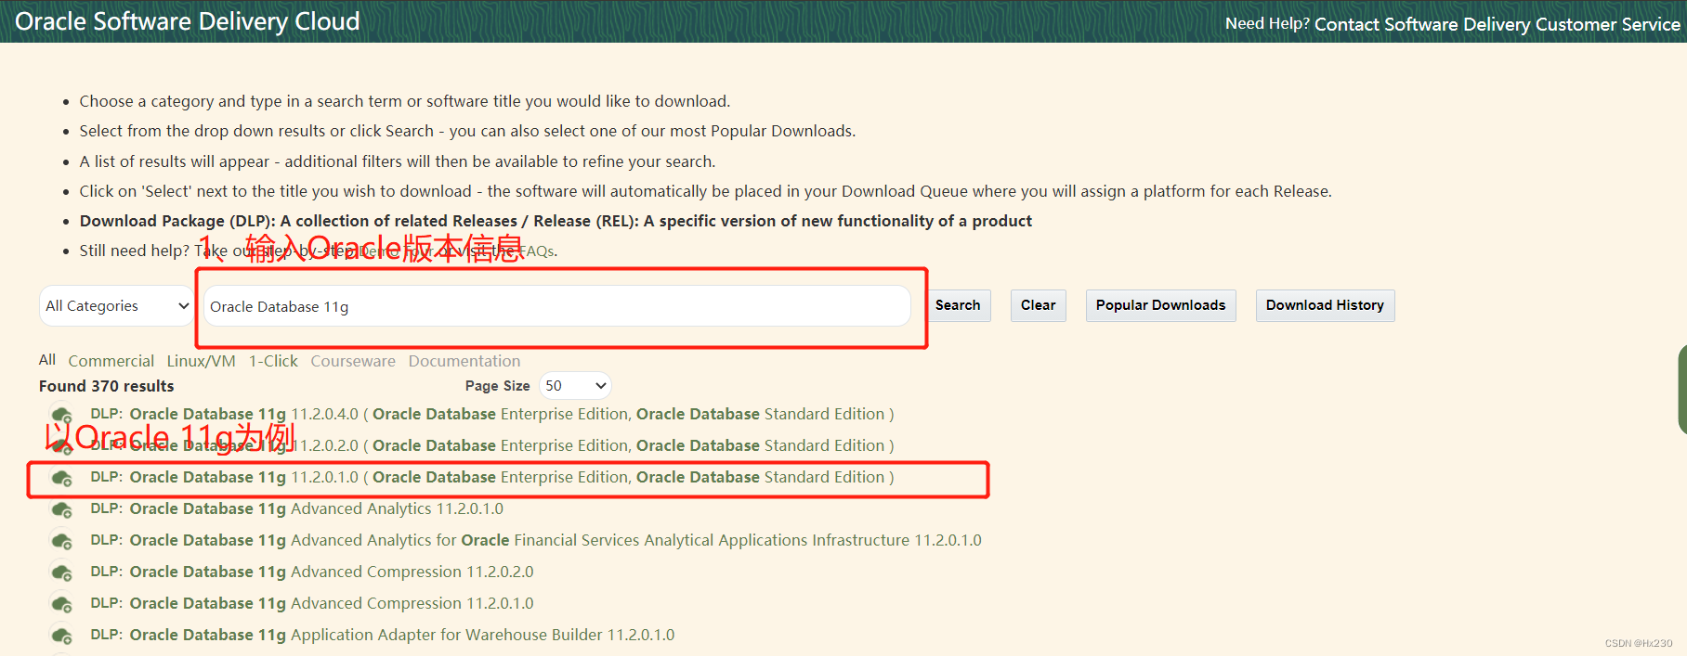
Task: Open Download History
Action: point(1325,305)
